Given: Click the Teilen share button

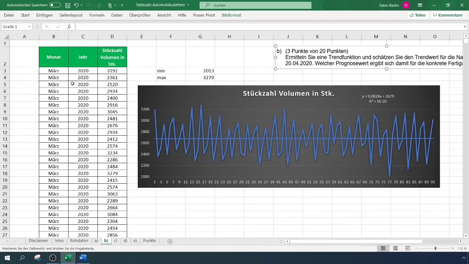Looking at the screenshot, I should [x=418, y=15].
